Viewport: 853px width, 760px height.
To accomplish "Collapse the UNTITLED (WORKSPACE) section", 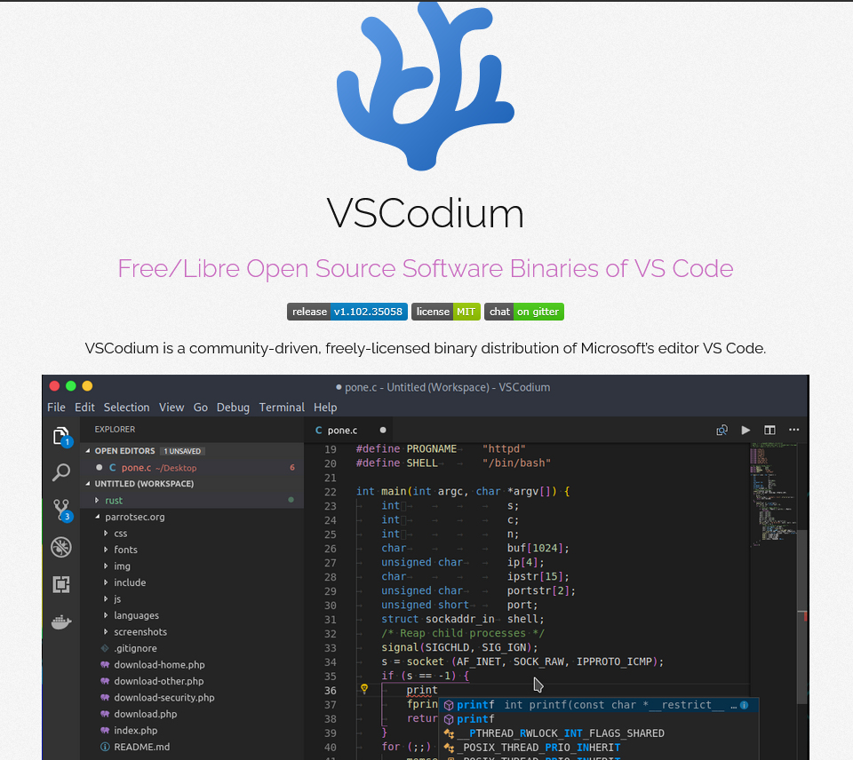I will pos(88,483).
